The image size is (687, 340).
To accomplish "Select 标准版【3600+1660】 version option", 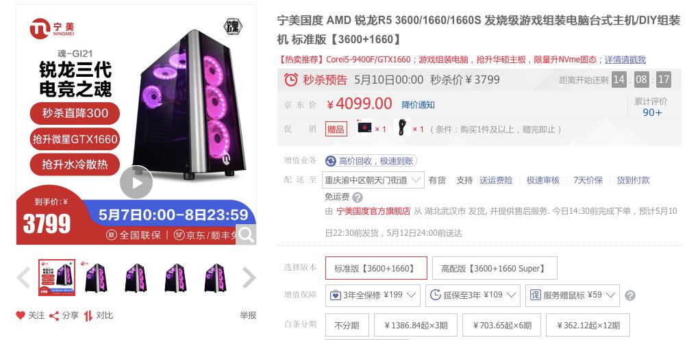I will point(376,268).
